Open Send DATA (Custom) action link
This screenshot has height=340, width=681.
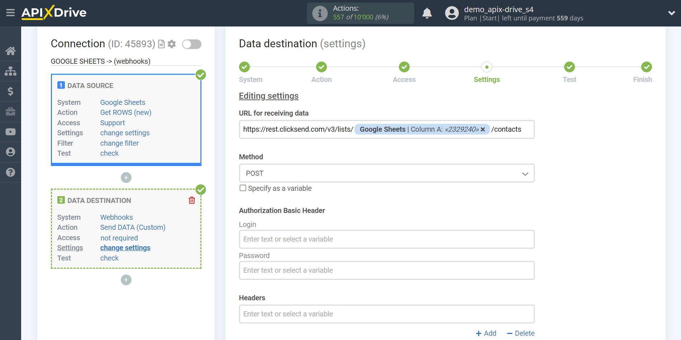pyautogui.click(x=133, y=227)
